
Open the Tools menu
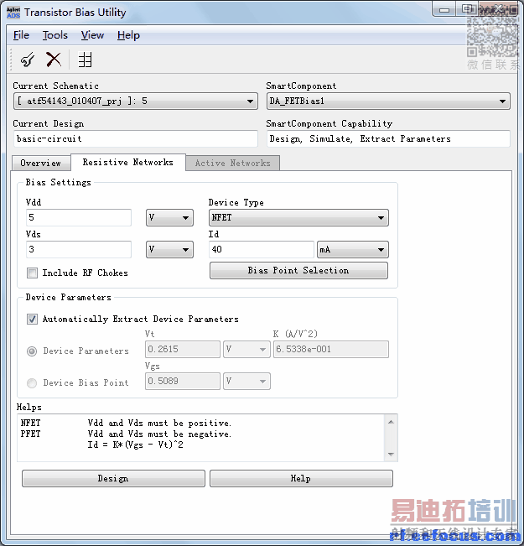pyautogui.click(x=55, y=35)
